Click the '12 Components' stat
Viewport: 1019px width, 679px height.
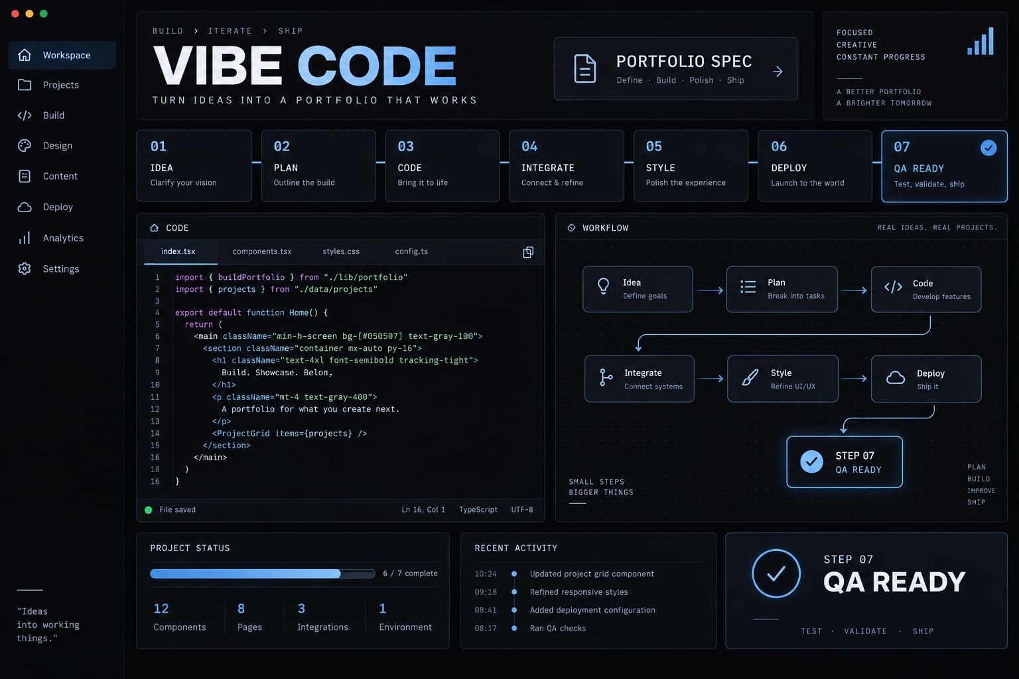point(180,617)
